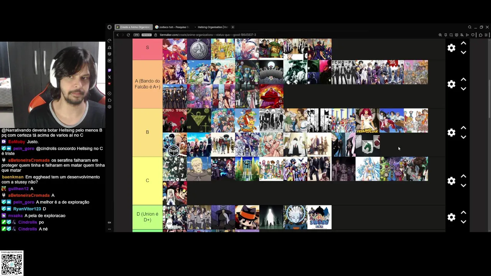This screenshot has width=491, height=276.
Task: Switch to zodiaco hxh Pesquisa Google tab
Action: [x=173, y=27]
